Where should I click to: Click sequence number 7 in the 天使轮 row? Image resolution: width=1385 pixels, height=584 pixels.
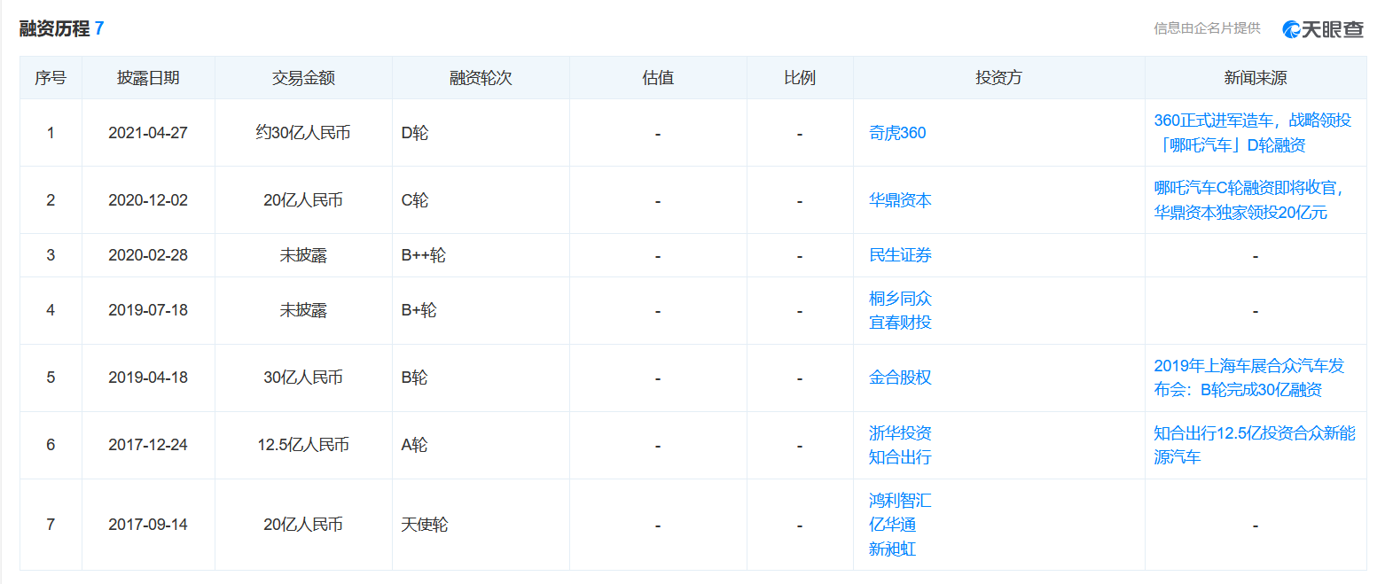[x=51, y=525]
